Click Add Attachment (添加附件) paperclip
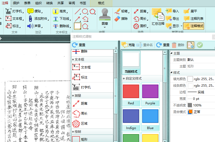215x142 pixels. tap(38, 18)
